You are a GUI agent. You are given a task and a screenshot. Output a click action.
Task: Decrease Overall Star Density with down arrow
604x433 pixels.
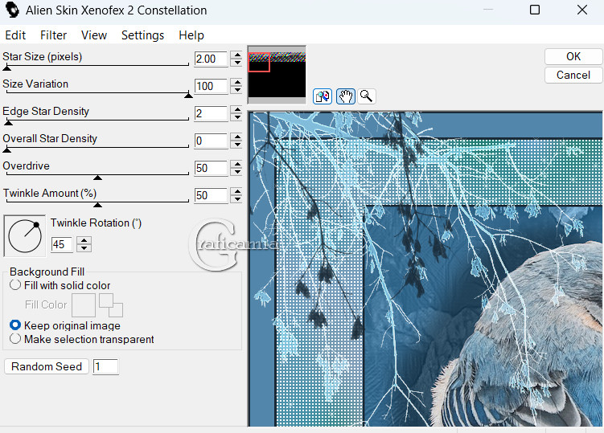click(237, 145)
